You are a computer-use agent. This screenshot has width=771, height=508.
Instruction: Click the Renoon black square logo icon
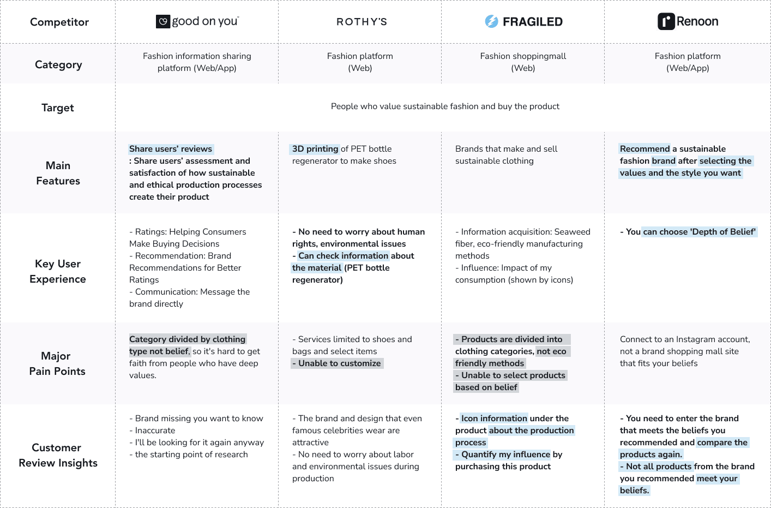pyautogui.click(x=666, y=21)
